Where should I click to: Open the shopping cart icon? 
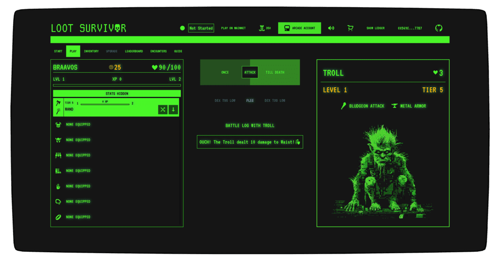(350, 28)
